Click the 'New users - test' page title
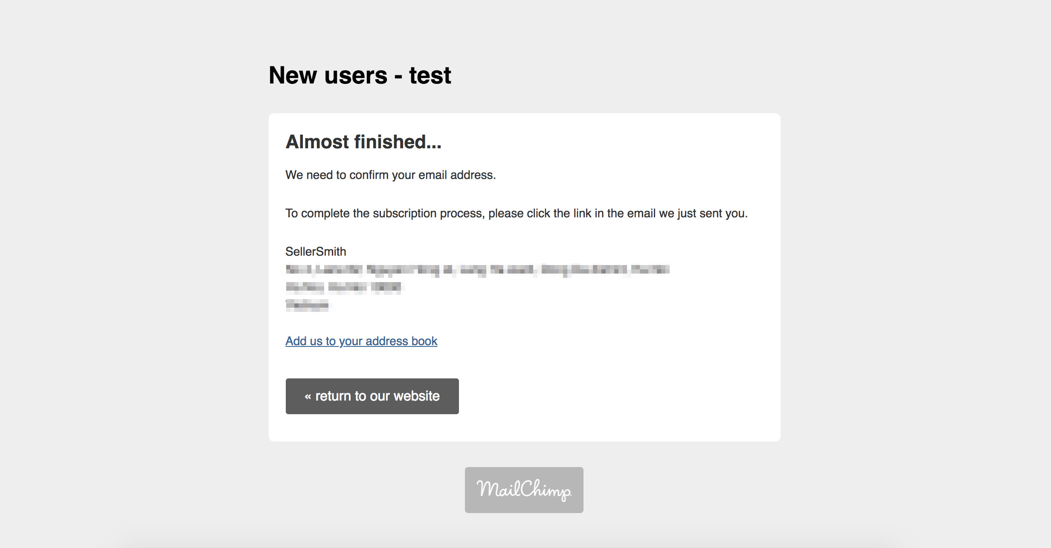The width and height of the screenshot is (1051, 548). pyautogui.click(x=360, y=75)
